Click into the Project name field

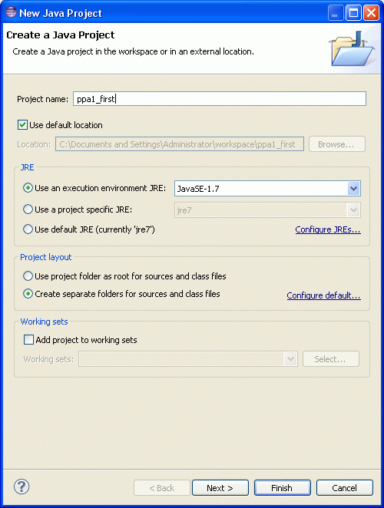click(220, 98)
